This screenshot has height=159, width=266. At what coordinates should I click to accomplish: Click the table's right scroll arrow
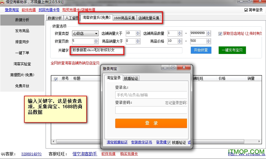[259, 141]
